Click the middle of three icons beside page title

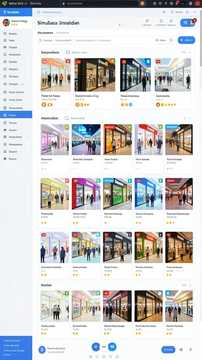pyautogui.click(x=161, y=21)
